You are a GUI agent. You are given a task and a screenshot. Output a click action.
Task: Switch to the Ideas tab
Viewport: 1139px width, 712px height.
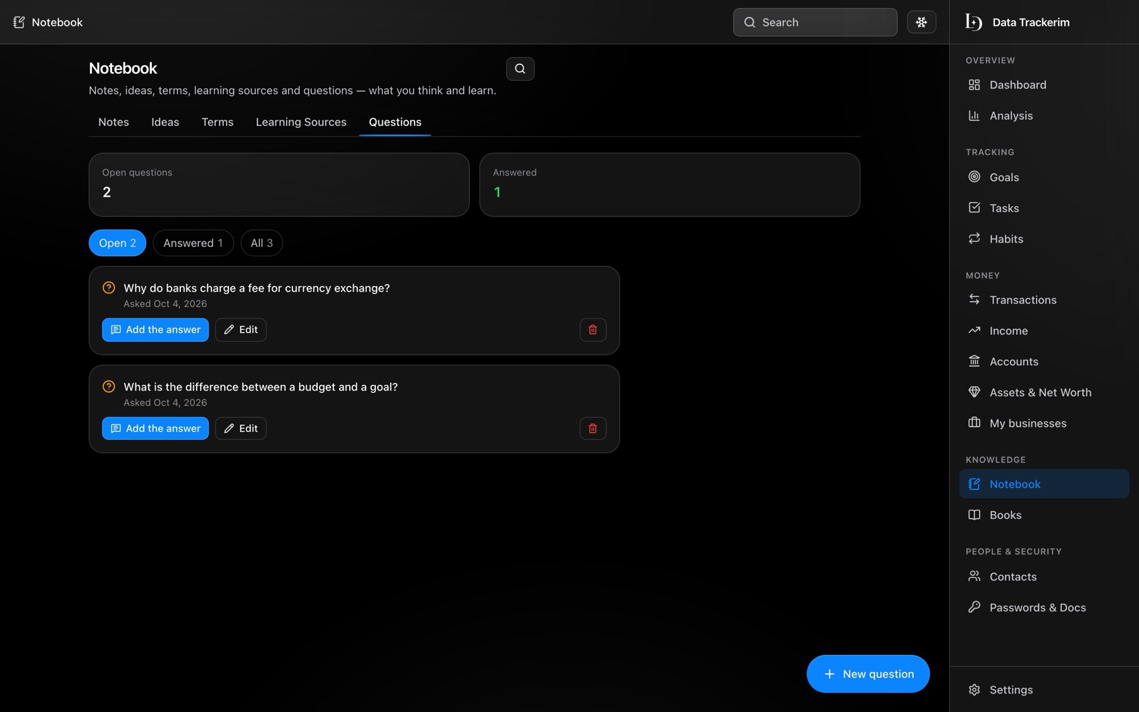tap(165, 122)
